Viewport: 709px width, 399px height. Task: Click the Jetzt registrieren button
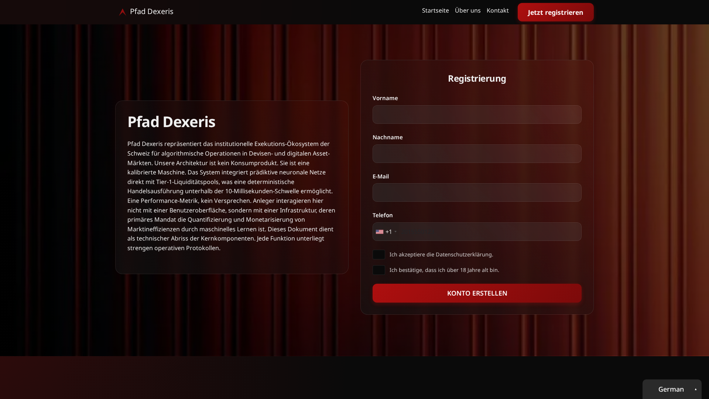click(555, 12)
